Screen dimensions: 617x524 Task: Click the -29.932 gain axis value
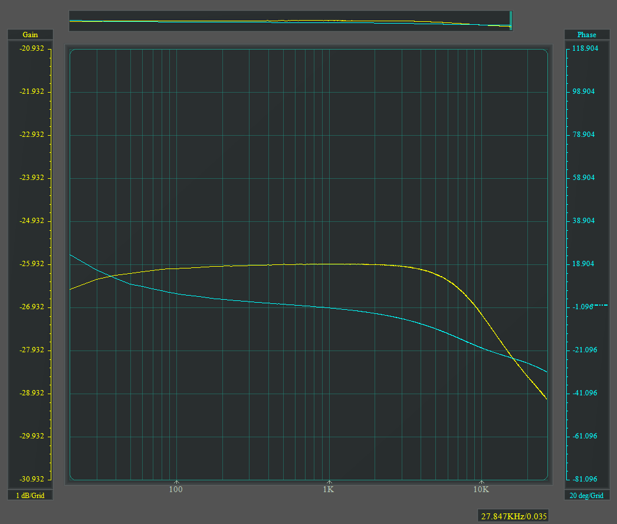[32, 436]
